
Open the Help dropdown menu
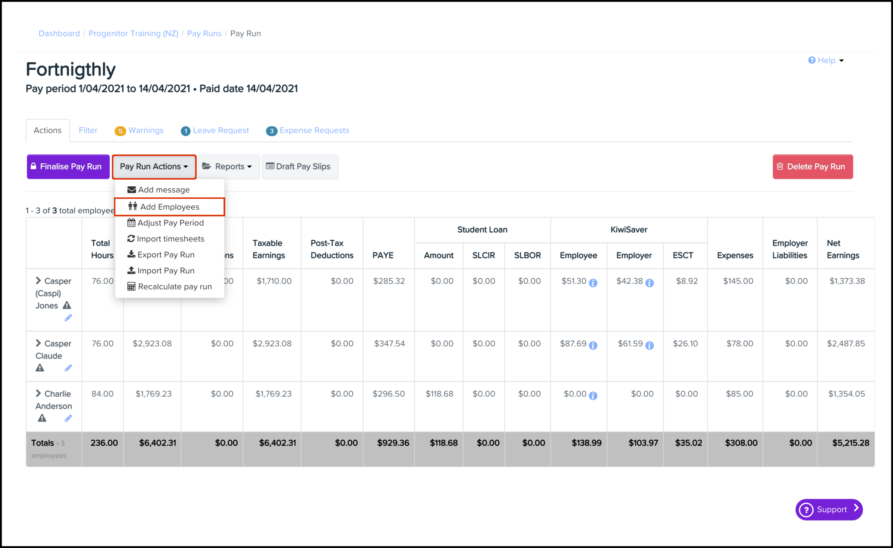tap(826, 60)
